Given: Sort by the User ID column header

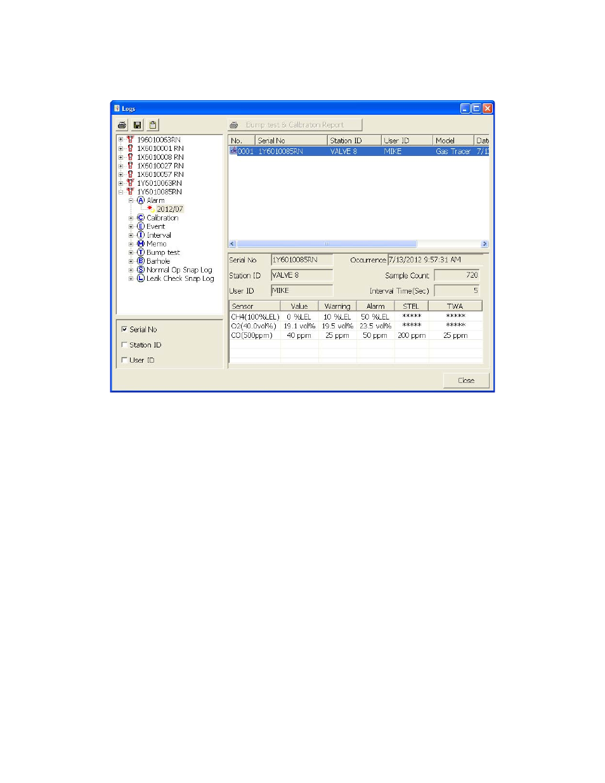Looking at the screenshot, I should [407, 141].
